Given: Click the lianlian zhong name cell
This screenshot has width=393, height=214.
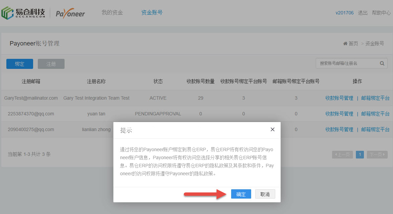Looking at the screenshot, I should pyautogui.click(x=96, y=129).
